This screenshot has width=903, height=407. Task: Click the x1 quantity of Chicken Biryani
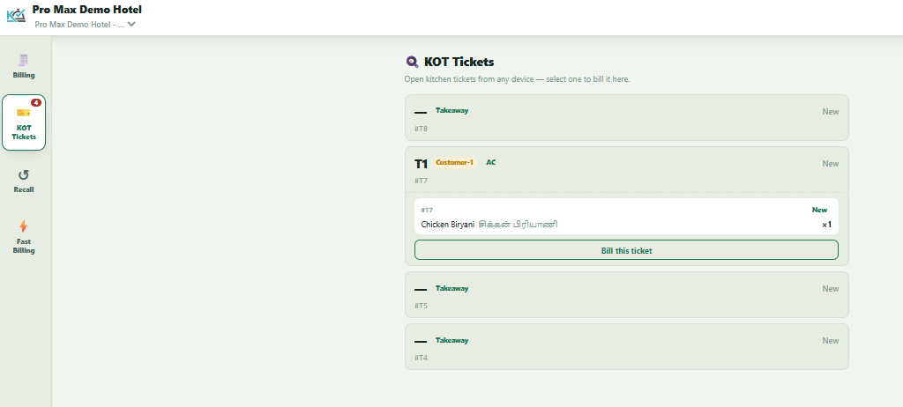coord(826,225)
